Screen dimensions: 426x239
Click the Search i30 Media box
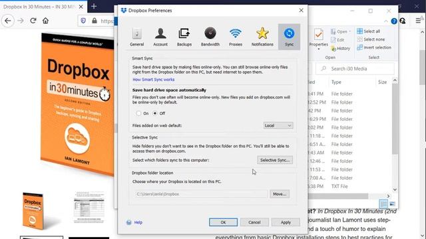355,69
